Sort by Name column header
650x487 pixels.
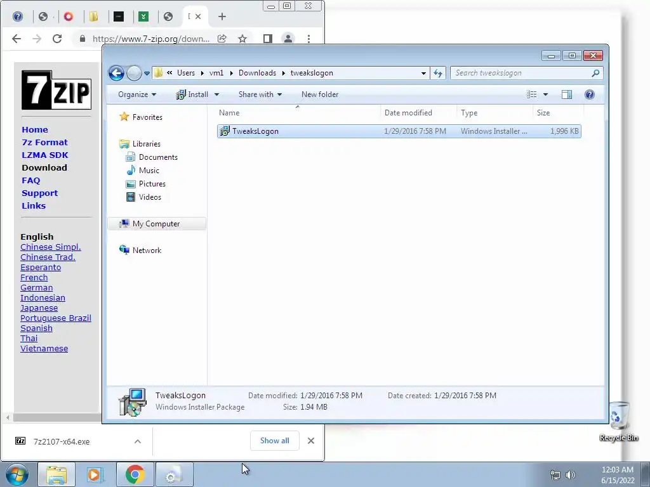click(x=298, y=113)
